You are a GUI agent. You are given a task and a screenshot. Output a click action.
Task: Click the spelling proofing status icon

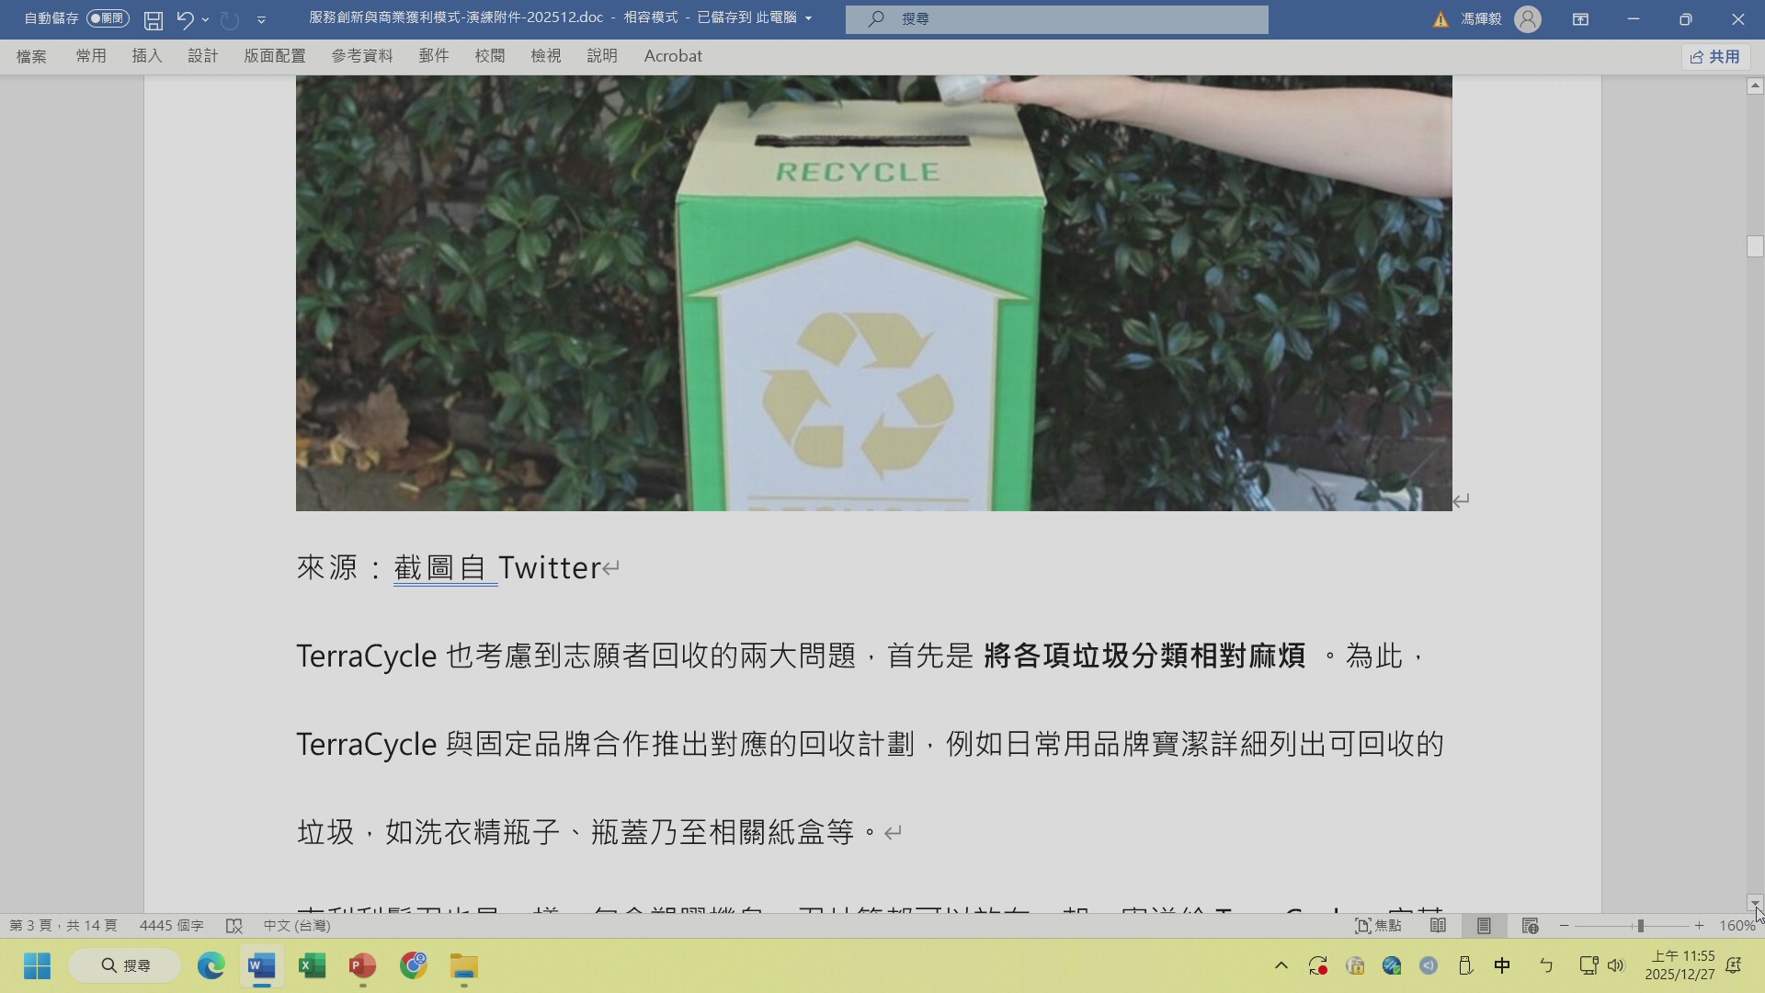tap(234, 926)
